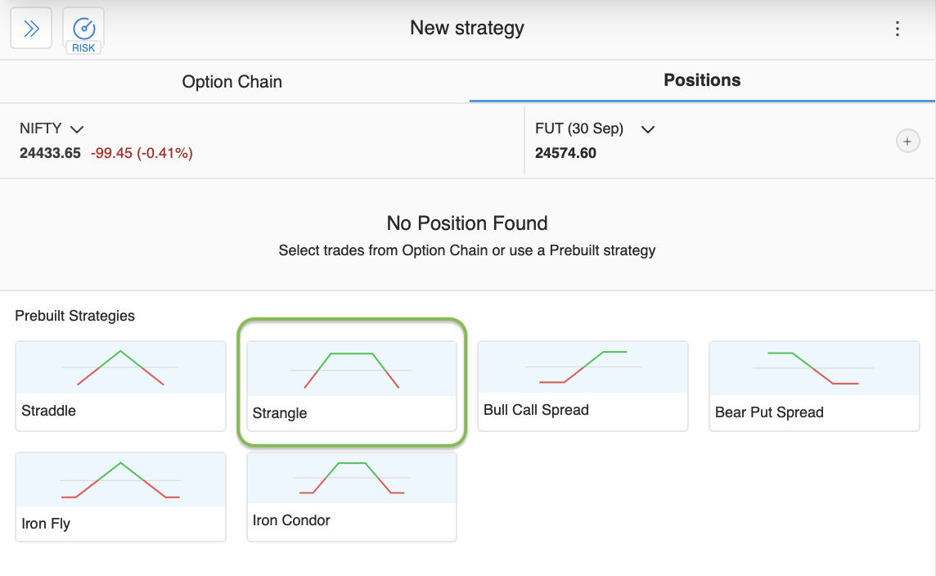Choose the Bull Call Spread strategy

[582, 385]
